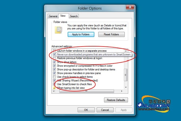Click the folder icon beside When typing into list view
The width and height of the screenshot is (181, 121).
(x=54, y=88)
